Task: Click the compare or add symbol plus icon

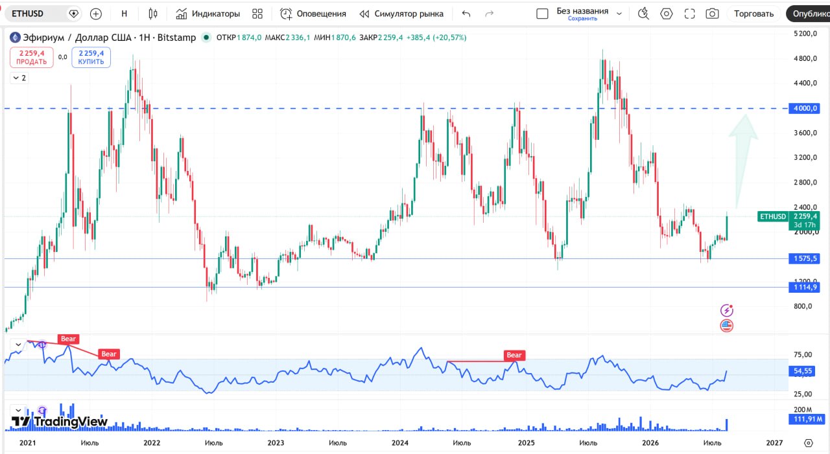Action: click(x=96, y=14)
